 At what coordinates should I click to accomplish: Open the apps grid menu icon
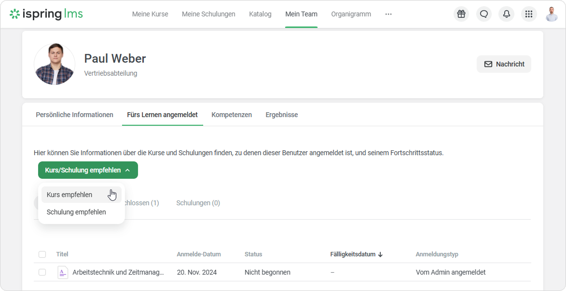tap(529, 14)
